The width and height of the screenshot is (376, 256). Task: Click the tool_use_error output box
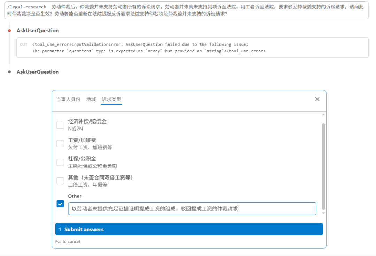pos(192,48)
